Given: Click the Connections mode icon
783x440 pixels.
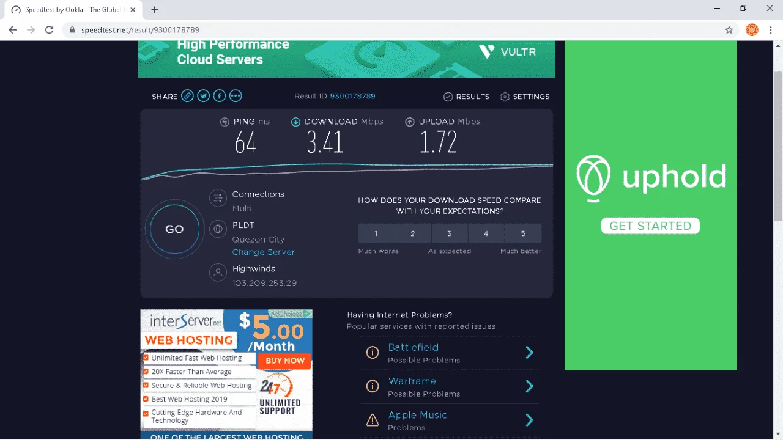Looking at the screenshot, I should (x=218, y=198).
